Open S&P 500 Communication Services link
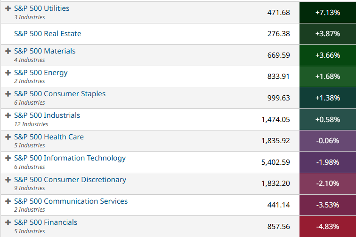Screen dimensions: 356x237 coord(71,201)
